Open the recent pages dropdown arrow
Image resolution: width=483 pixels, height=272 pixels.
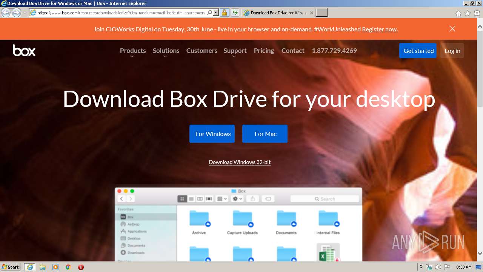[25, 13]
